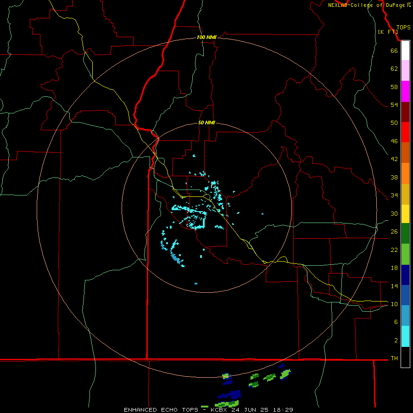Click the light orange legend swatch

point(405,173)
